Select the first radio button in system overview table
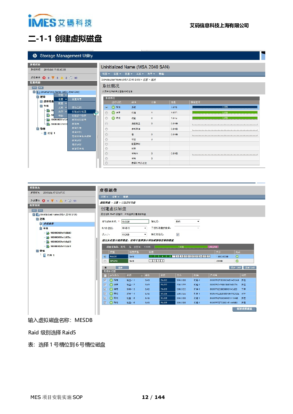 click(106, 107)
